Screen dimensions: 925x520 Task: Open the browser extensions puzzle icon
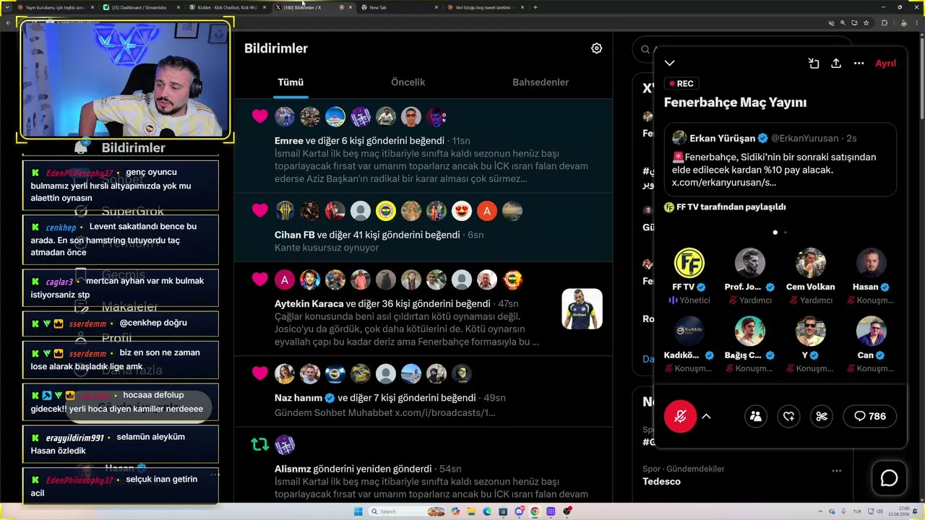tap(884, 23)
